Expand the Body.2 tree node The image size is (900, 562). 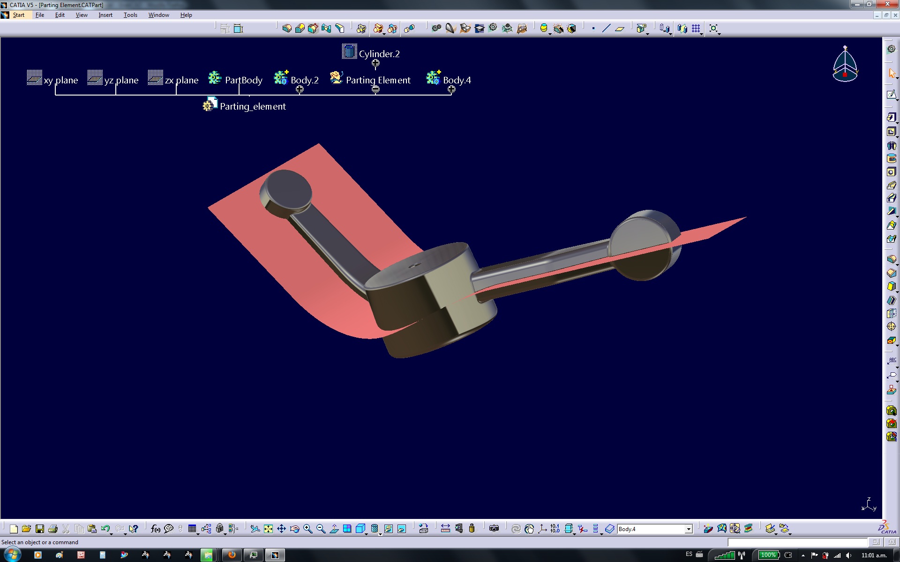(300, 89)
